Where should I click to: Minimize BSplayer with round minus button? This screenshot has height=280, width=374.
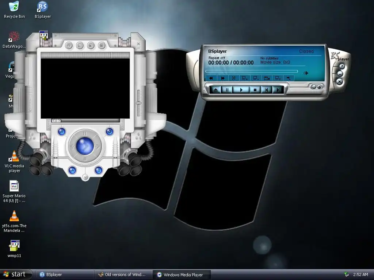point(340,74)
